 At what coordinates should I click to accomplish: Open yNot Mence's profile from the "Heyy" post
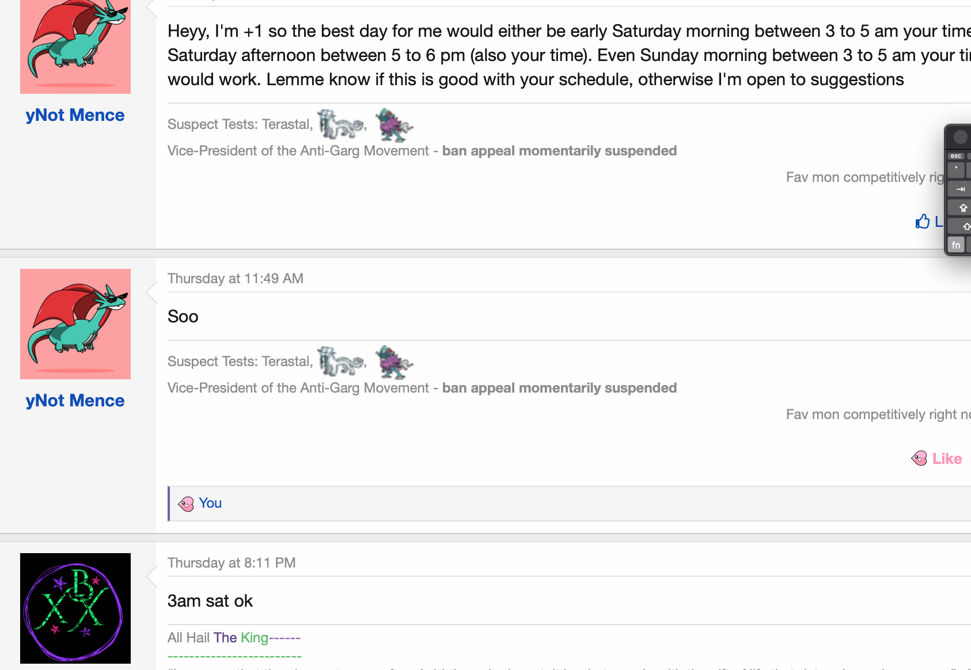coord(75,115)
